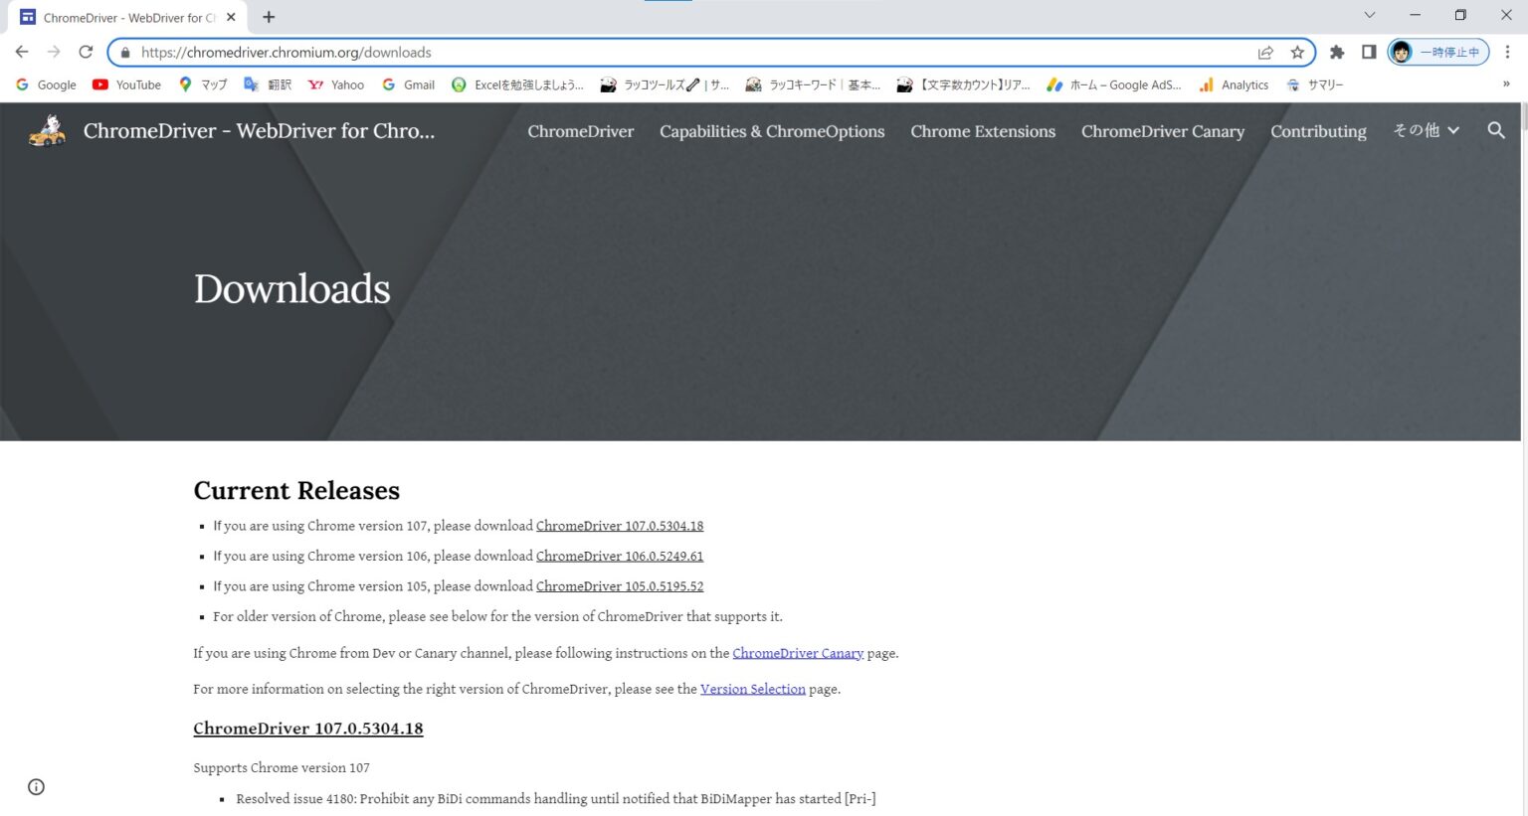This screenshot has width=1528, height=816.
Task: Switch to the Chrome Extensions navigation item
Action: [x=982, y=130]
